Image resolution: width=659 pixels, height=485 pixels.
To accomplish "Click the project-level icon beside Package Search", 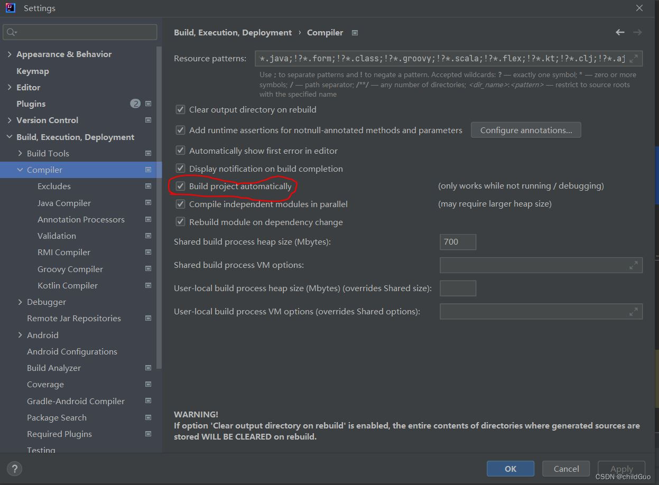I will click(x=148, y=417).
